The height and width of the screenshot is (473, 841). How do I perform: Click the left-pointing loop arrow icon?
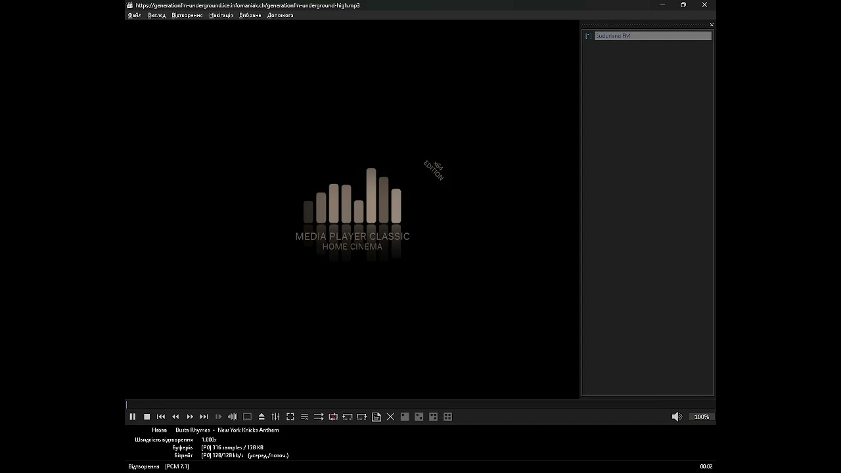[x=348, y=417]
